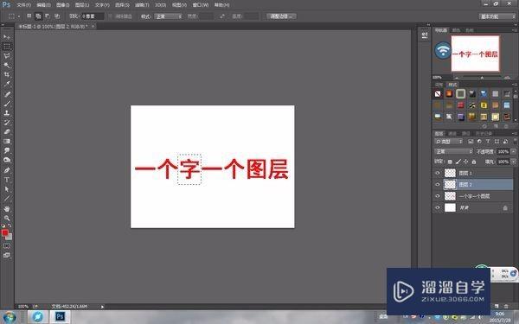Open the opacity 100% arrow
519x324 pixels.
coord(513,151)
